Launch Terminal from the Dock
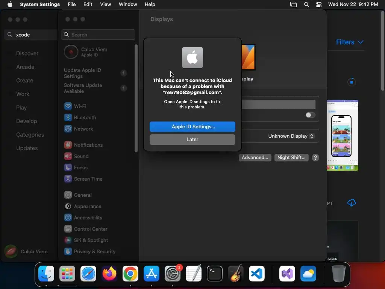Viewport: 385px width, 289px height. click(x=215, y=274)
